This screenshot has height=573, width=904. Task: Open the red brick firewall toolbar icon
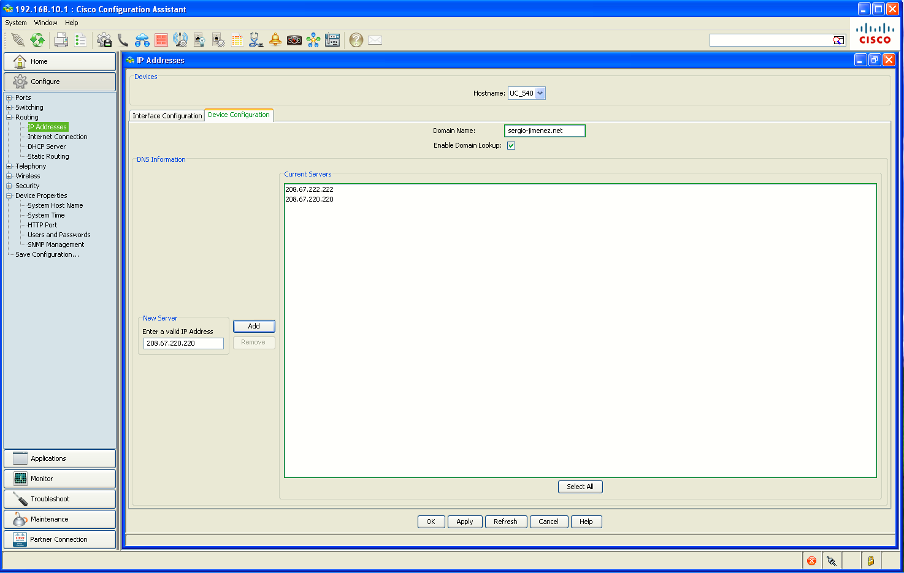pyautogui.click(x=161, y=40)
